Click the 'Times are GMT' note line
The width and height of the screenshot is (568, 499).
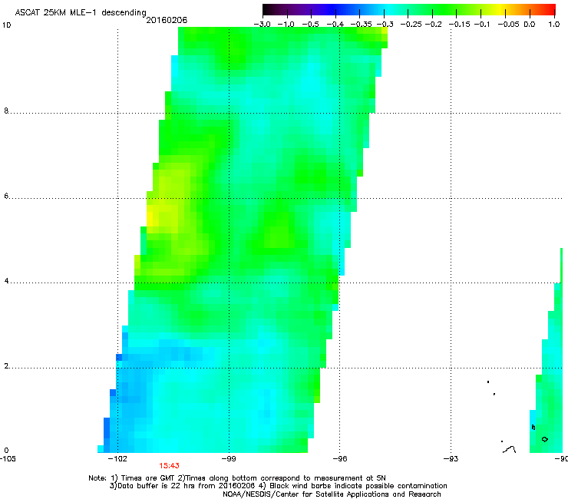tap(237, 478)
